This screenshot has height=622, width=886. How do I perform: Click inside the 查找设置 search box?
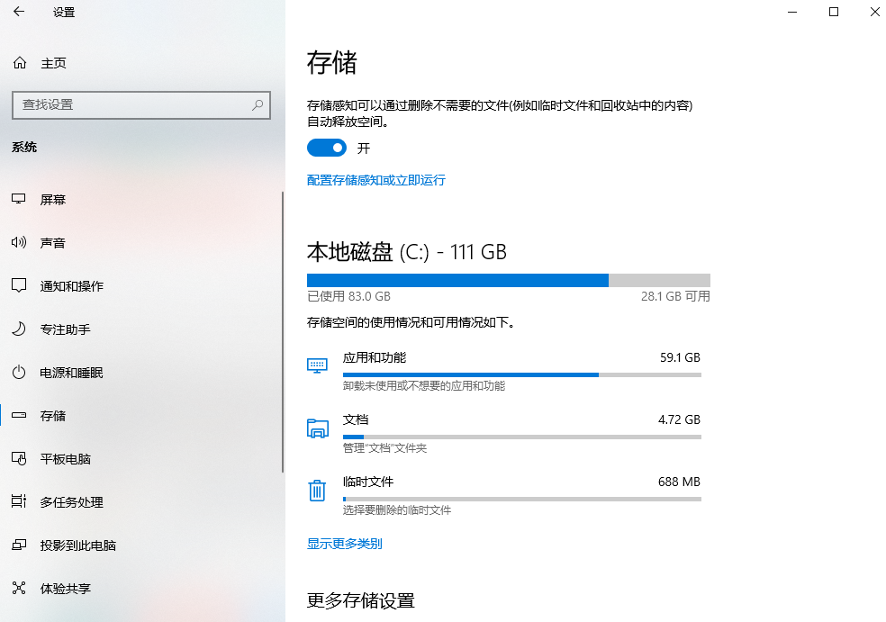[x=141, y=105]
